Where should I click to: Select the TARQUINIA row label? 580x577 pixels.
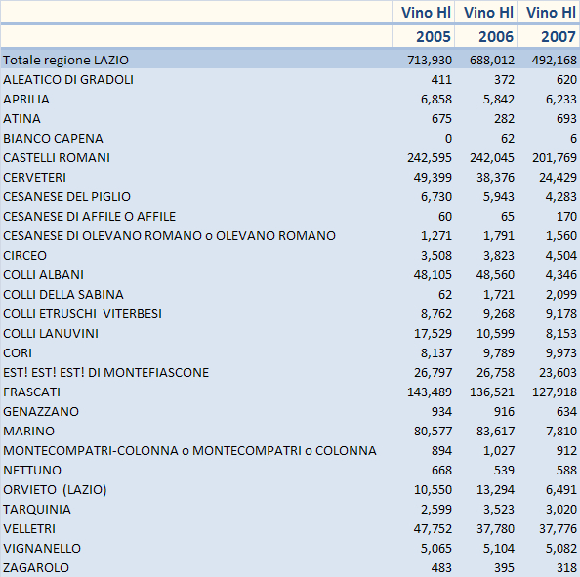click(37, 510)
